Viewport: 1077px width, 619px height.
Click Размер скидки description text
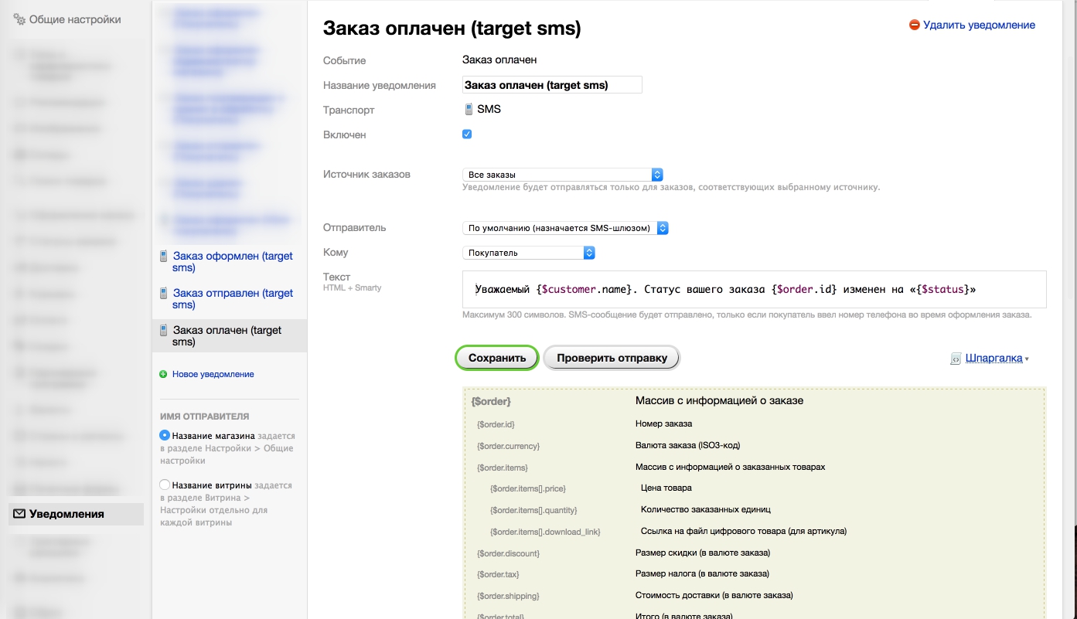703,553
